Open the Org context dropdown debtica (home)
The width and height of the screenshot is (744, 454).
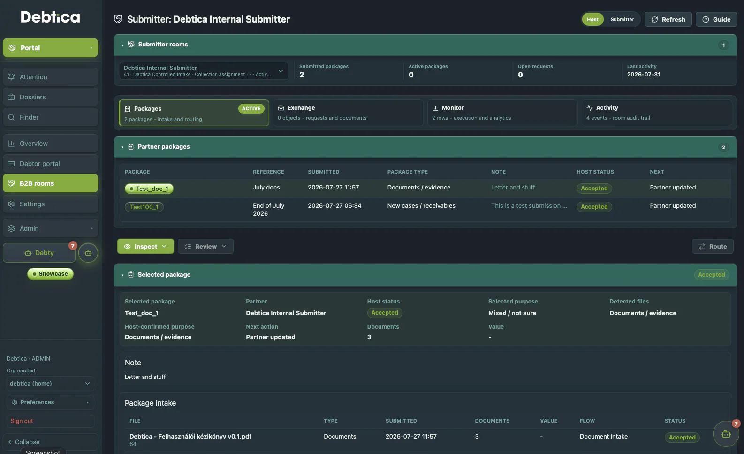click(x=50, y=384)
